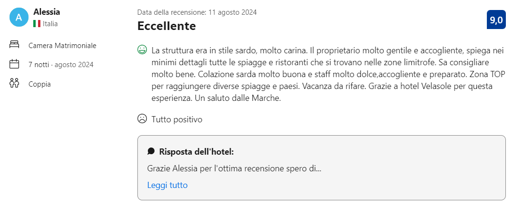Click the speech bubble icon in hotel reply

click(x=151, y=151)
